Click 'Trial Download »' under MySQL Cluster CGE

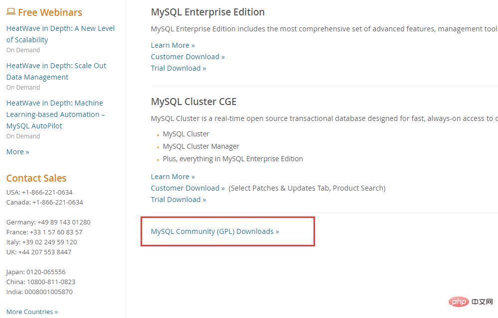(178, 200)
